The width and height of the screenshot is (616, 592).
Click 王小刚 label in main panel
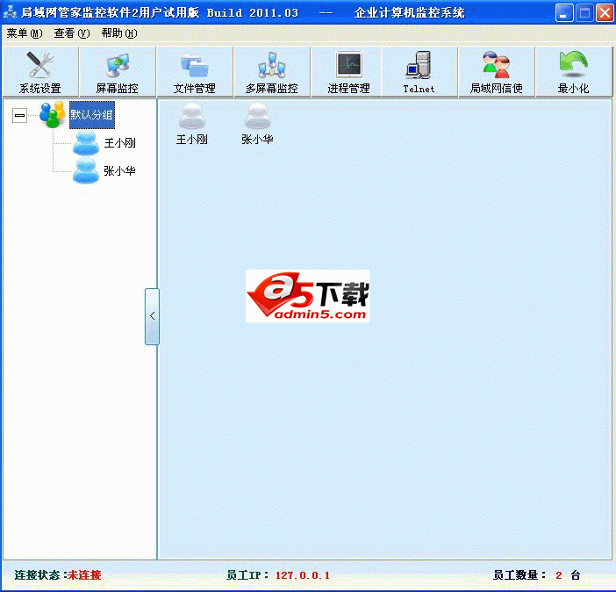pos(191,140)
